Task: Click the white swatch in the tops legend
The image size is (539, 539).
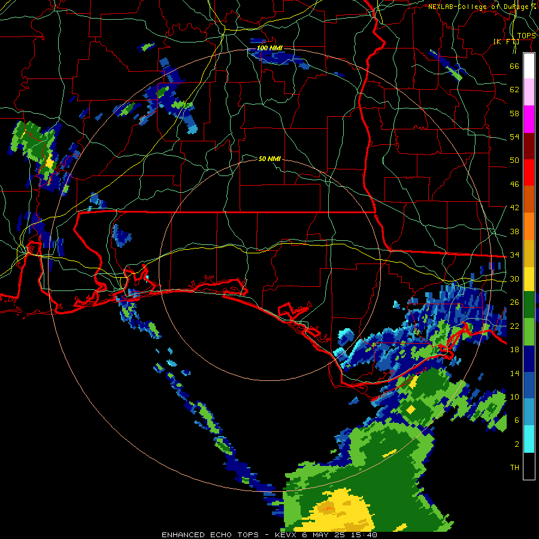Action: coord(529,66)
